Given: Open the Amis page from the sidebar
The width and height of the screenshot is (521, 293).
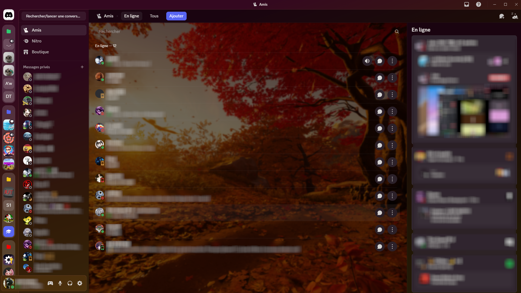Looking at the screenshot, I should (36, 30).
